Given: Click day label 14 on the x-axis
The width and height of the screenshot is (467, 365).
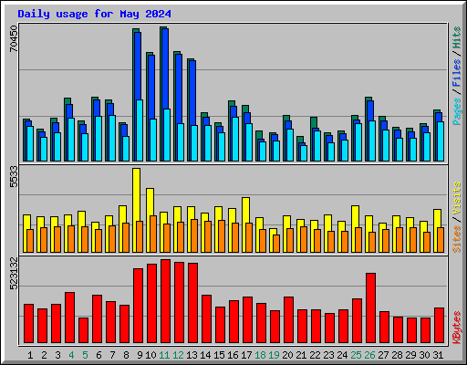Looking at the screenshot, I should [205, 355].
